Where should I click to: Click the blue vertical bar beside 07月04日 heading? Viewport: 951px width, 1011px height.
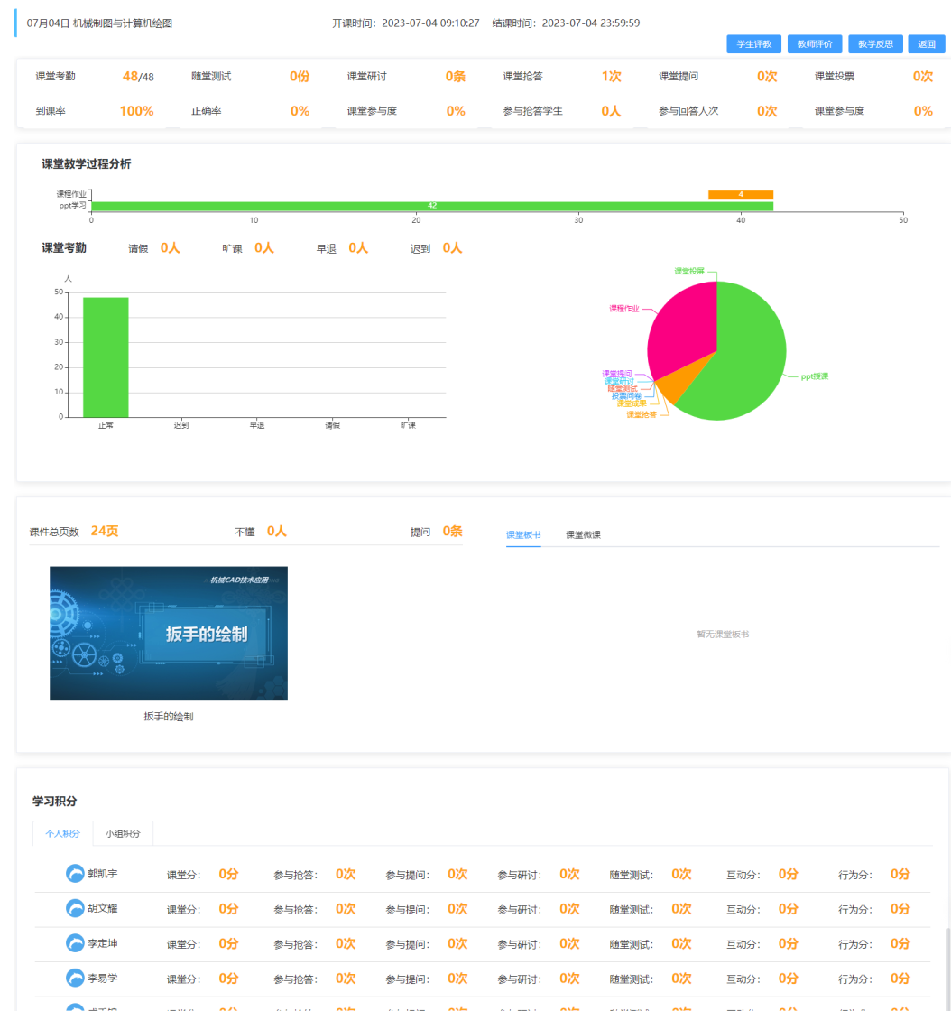(14, 23)
